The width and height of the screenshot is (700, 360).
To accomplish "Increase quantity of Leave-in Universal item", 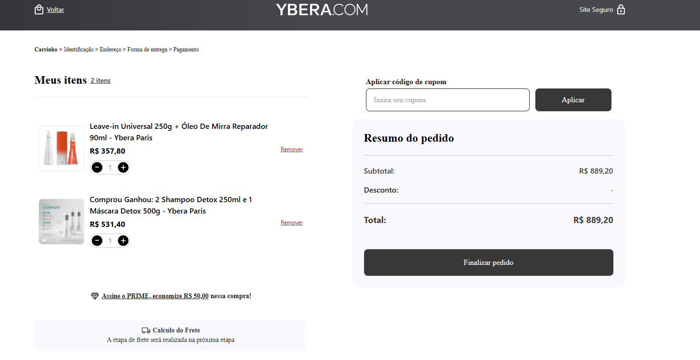I will [x=123, y=167].
